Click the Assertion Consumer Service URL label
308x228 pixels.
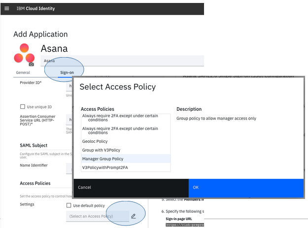[x=37, y=120]
